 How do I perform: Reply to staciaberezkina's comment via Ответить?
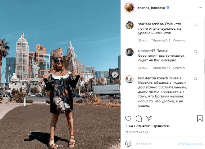tap(179, 41)
